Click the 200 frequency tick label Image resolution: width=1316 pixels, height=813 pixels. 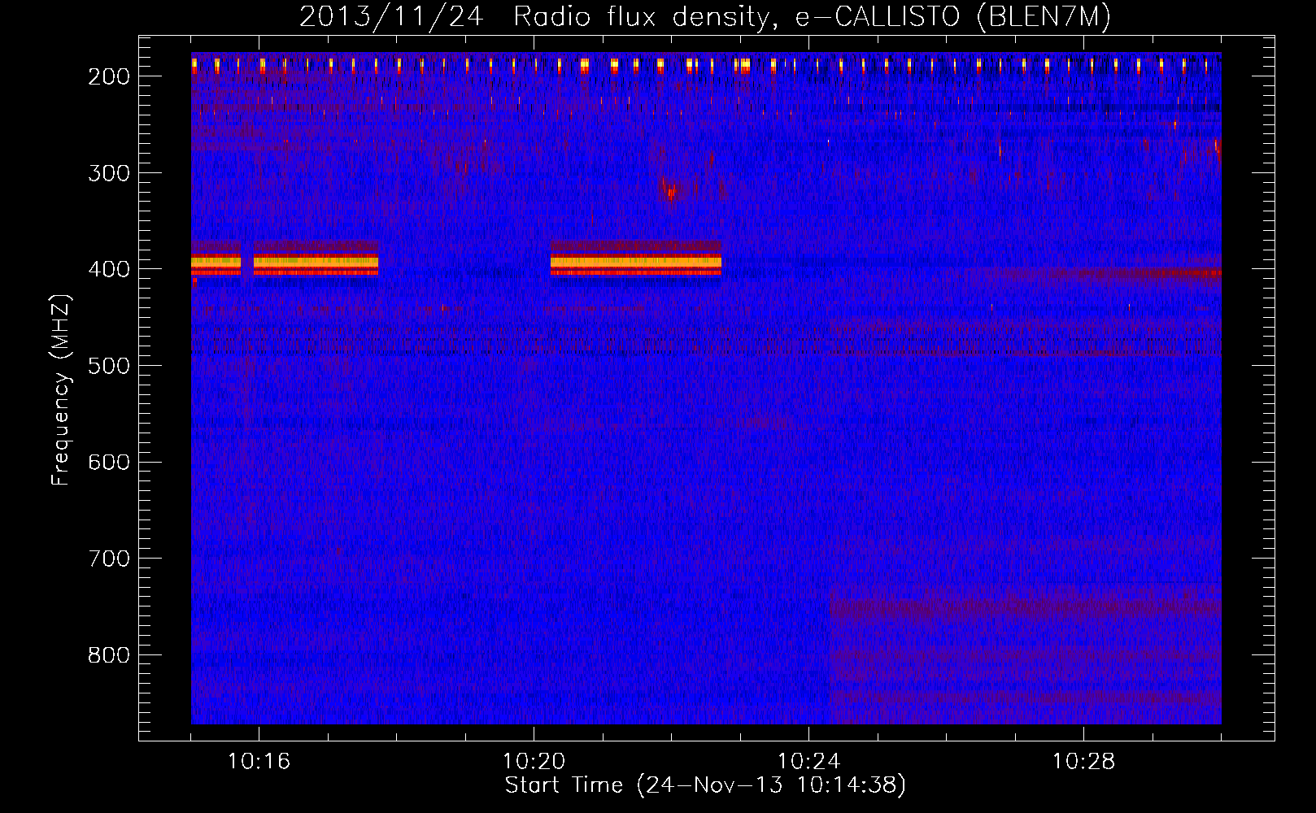point(109,76)
